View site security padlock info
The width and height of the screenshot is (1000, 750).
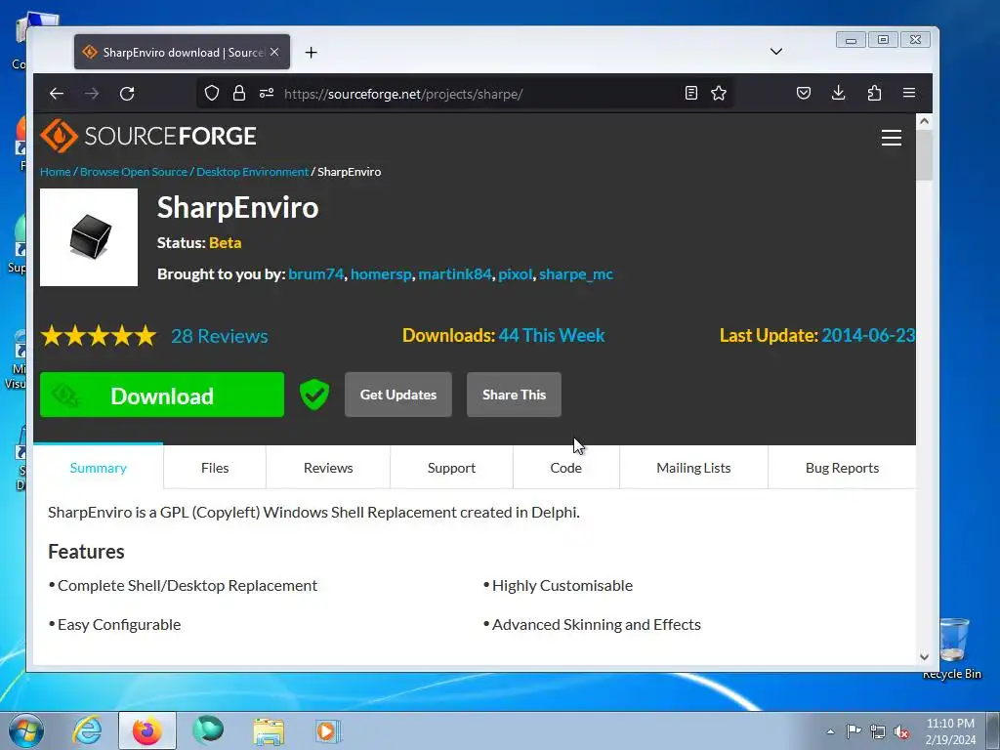click(239, 94)
